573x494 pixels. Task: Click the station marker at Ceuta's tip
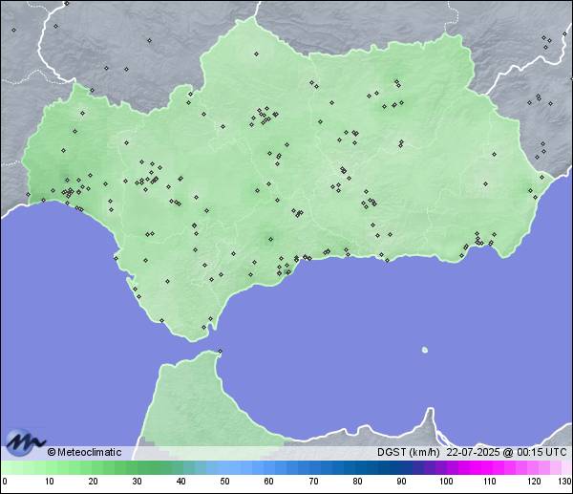click(x=220, y=352)
